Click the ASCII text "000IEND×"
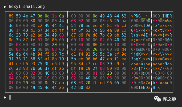Image resolution: width=182 pixels, height=107 pixels. [x=141, y=88]
